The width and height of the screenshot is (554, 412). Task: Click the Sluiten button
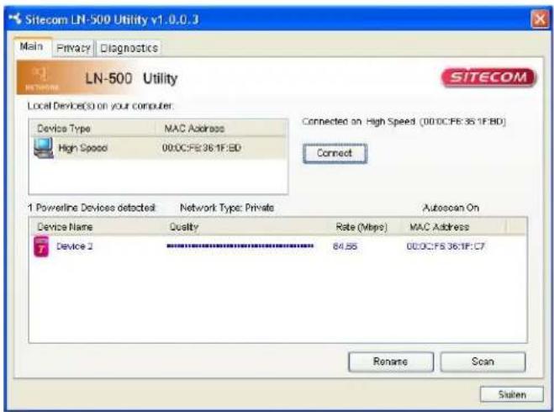click(x=512, y=394)
